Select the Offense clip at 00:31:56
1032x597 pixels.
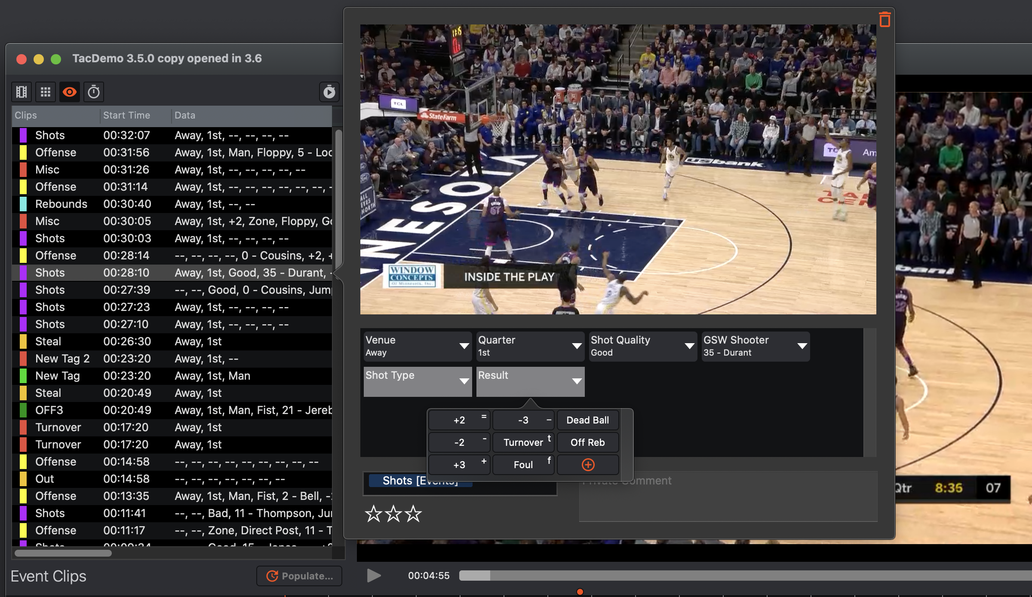172,152
